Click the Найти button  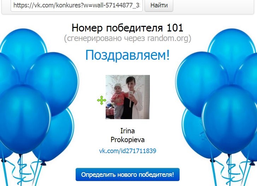tap(159, 5)
